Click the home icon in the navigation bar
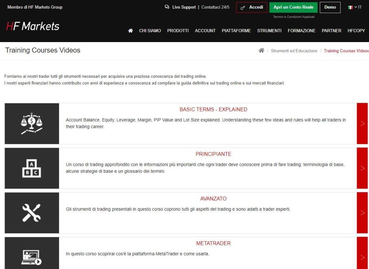This screenshot has height=269, width=369. click(x=130, y=31)
